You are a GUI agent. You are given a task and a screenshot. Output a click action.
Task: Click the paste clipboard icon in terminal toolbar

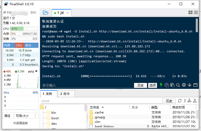172,85
